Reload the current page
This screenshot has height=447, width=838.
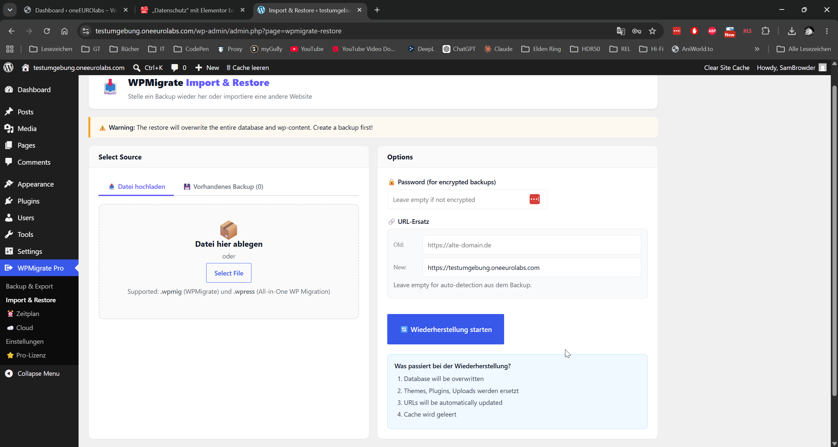tap(47, 31)
